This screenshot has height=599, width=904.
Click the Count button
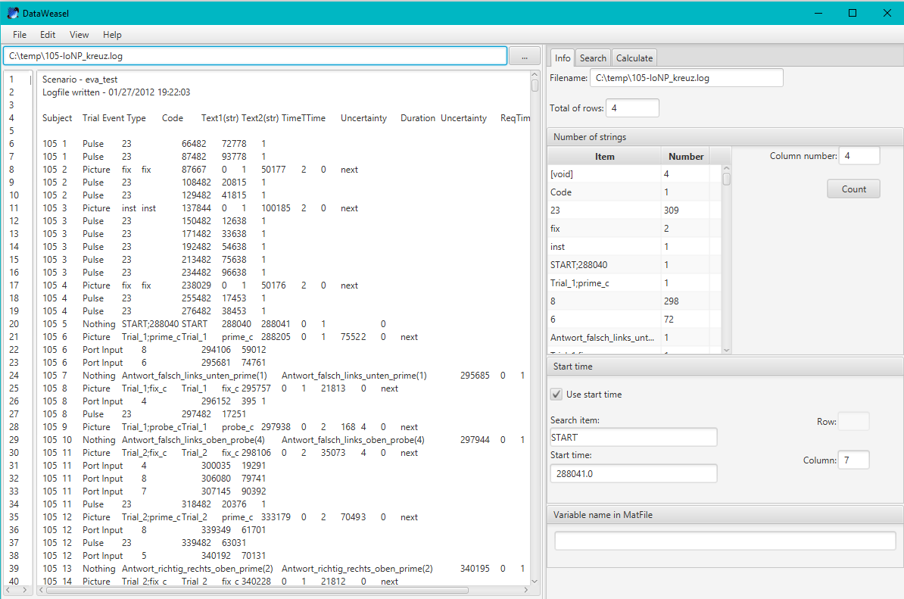(854, 189)
